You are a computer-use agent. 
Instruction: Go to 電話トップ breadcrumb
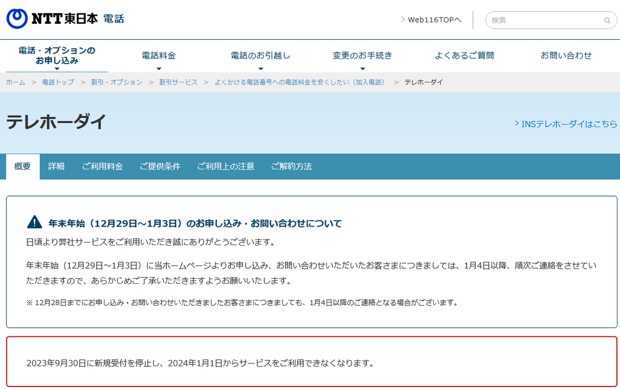point(58,83)
